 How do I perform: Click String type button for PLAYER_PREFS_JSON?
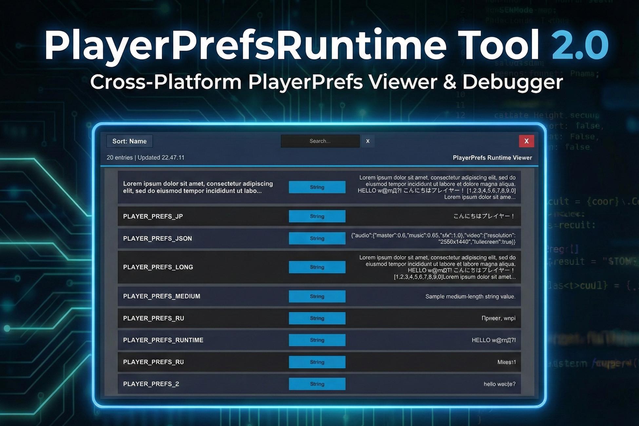point(317,238)
